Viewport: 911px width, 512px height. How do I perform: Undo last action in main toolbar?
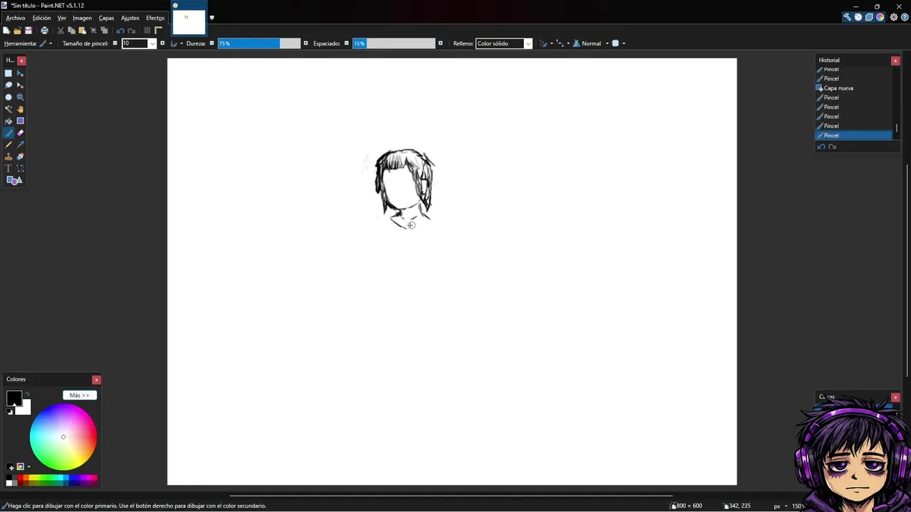point(120,31)
